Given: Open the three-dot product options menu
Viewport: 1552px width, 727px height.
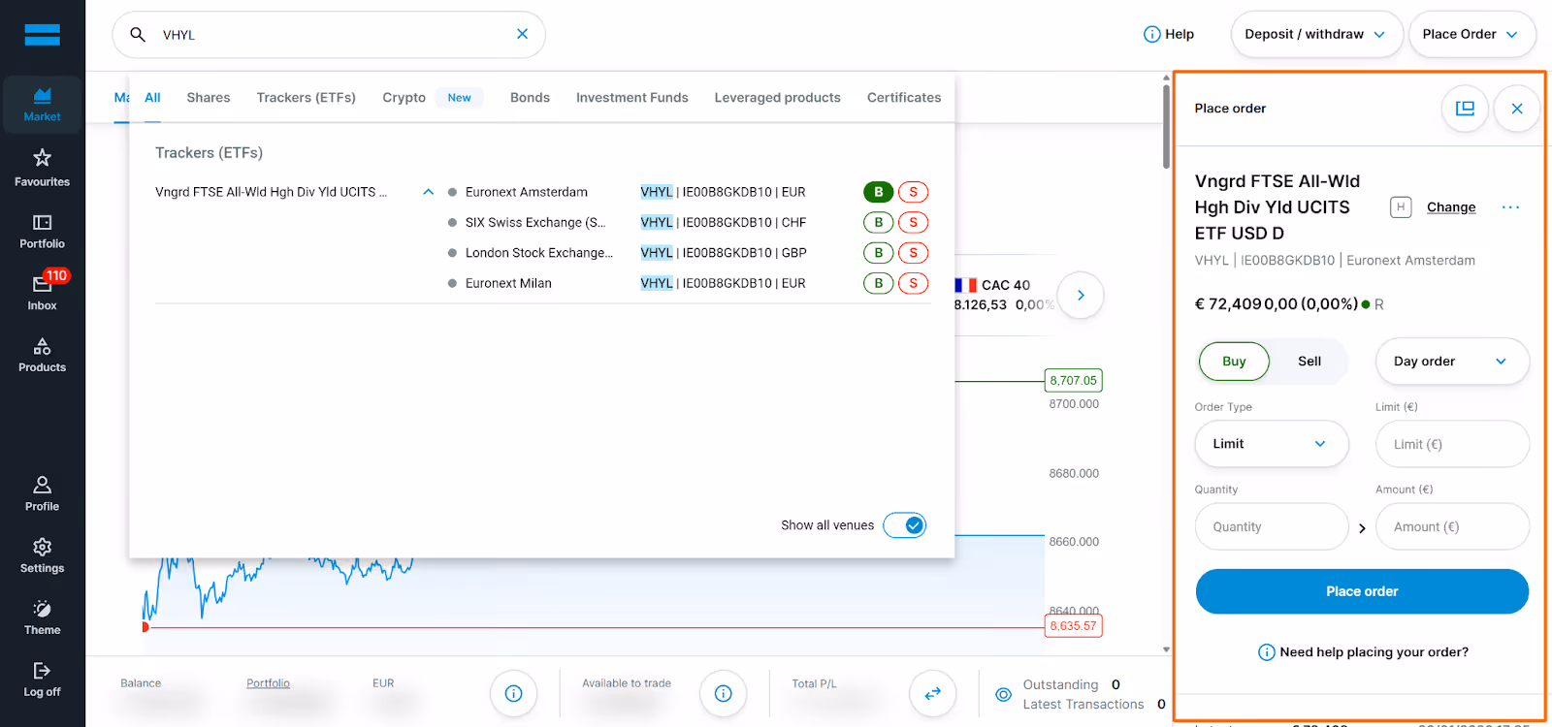Looking at the screenshot, I should [x=1510, y=207].
